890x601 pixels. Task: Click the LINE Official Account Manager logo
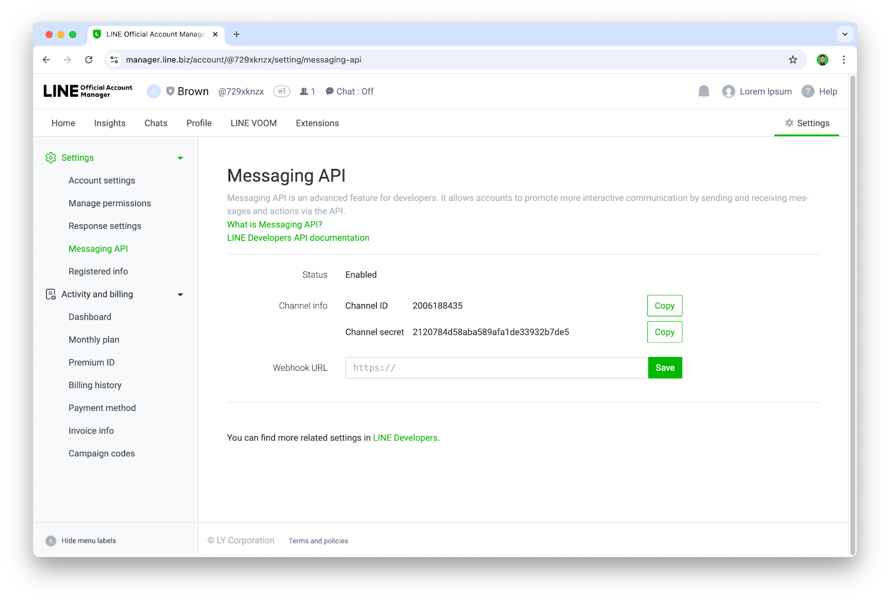point(88,91)
